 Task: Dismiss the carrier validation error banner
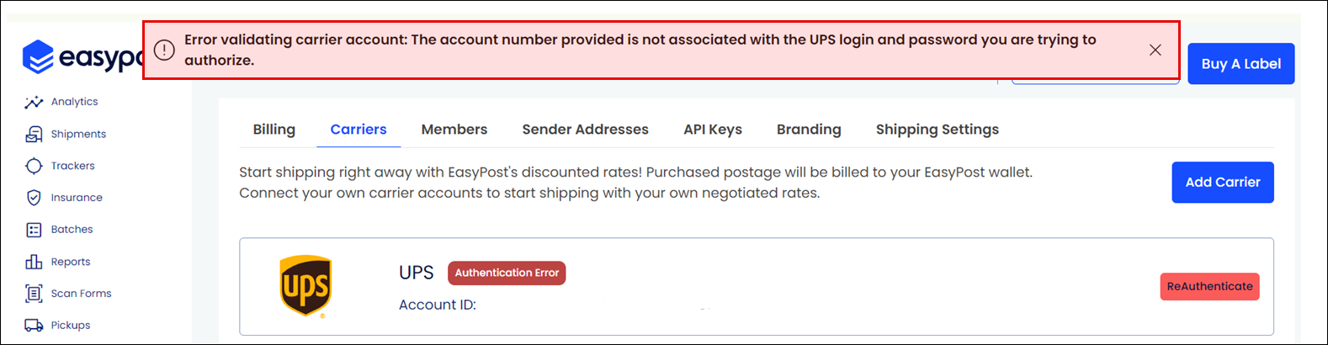click(x=1155, y=50)
